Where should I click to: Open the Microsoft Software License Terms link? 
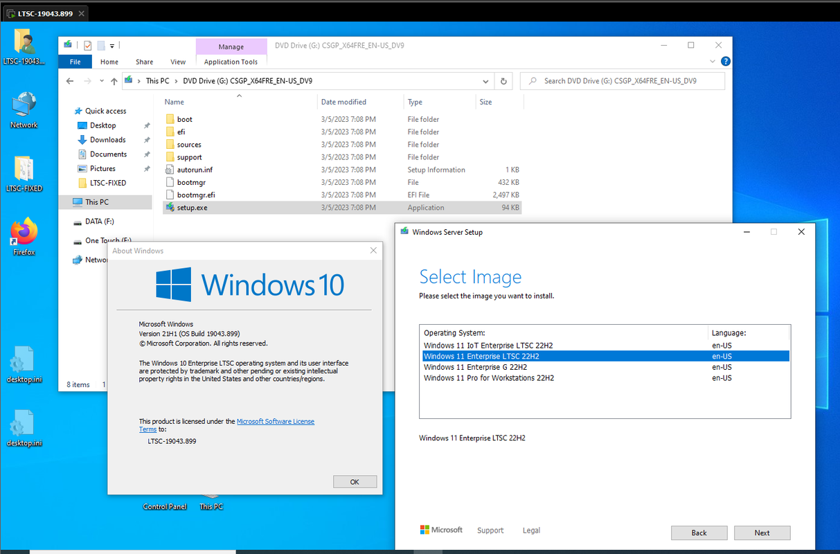tap(275, 421)
